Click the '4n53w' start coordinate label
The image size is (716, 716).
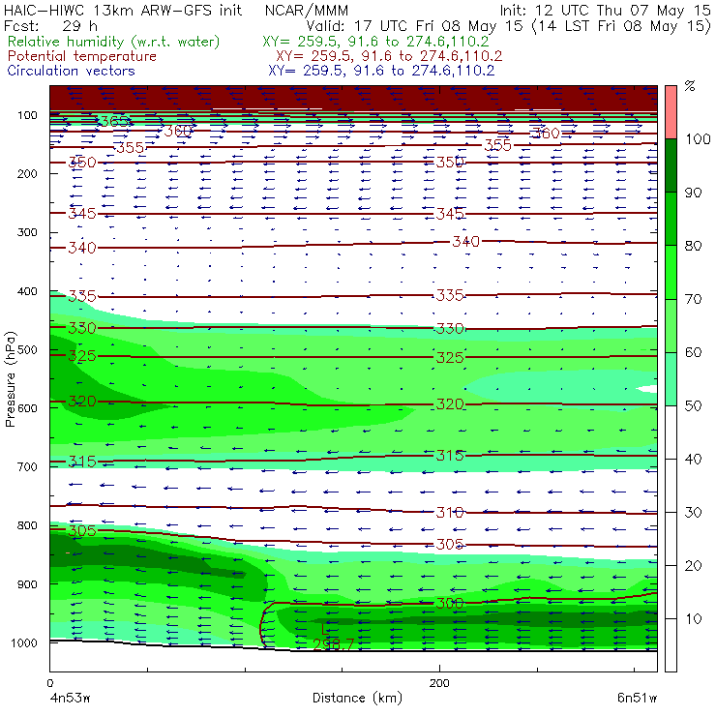pos(71,699)
